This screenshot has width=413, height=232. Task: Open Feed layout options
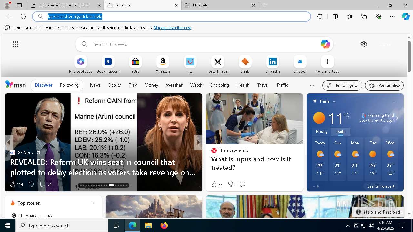[342, 85]
